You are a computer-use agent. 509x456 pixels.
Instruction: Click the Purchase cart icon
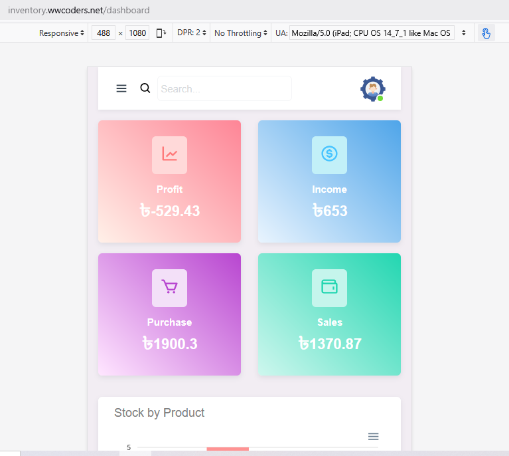pos(169,288)
